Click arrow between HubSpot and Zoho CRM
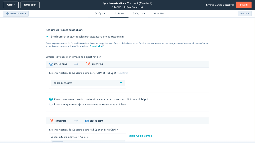Viewport: 255px width, 143px height. [76, 121]
